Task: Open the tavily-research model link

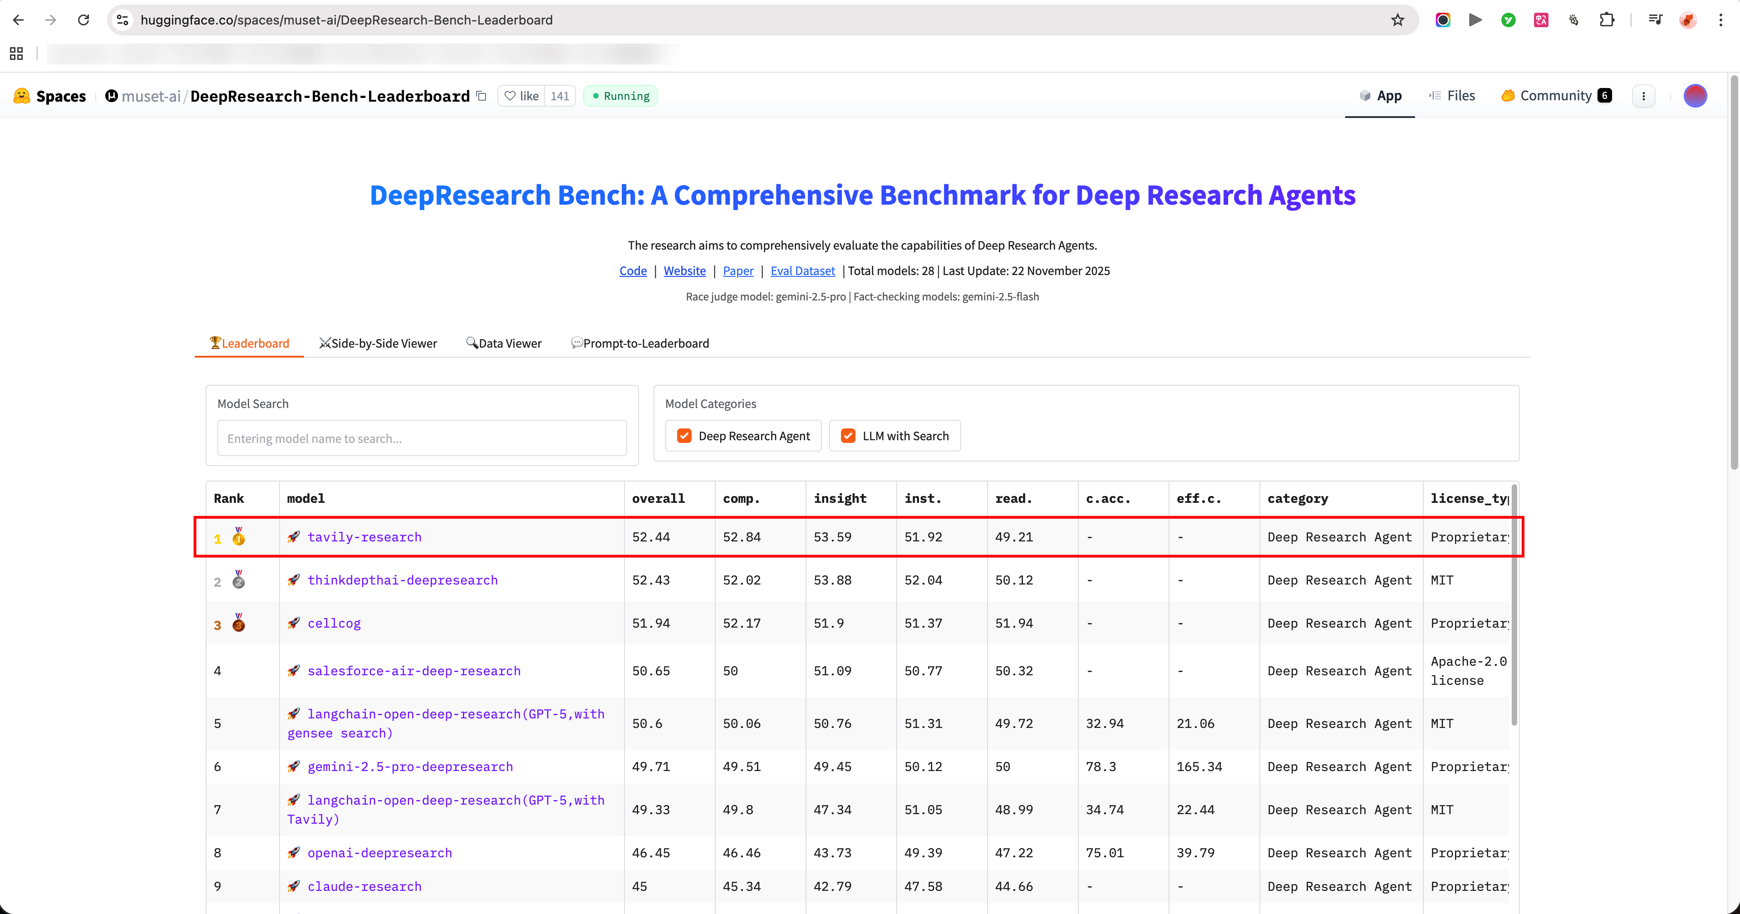Action: [364, 537]
